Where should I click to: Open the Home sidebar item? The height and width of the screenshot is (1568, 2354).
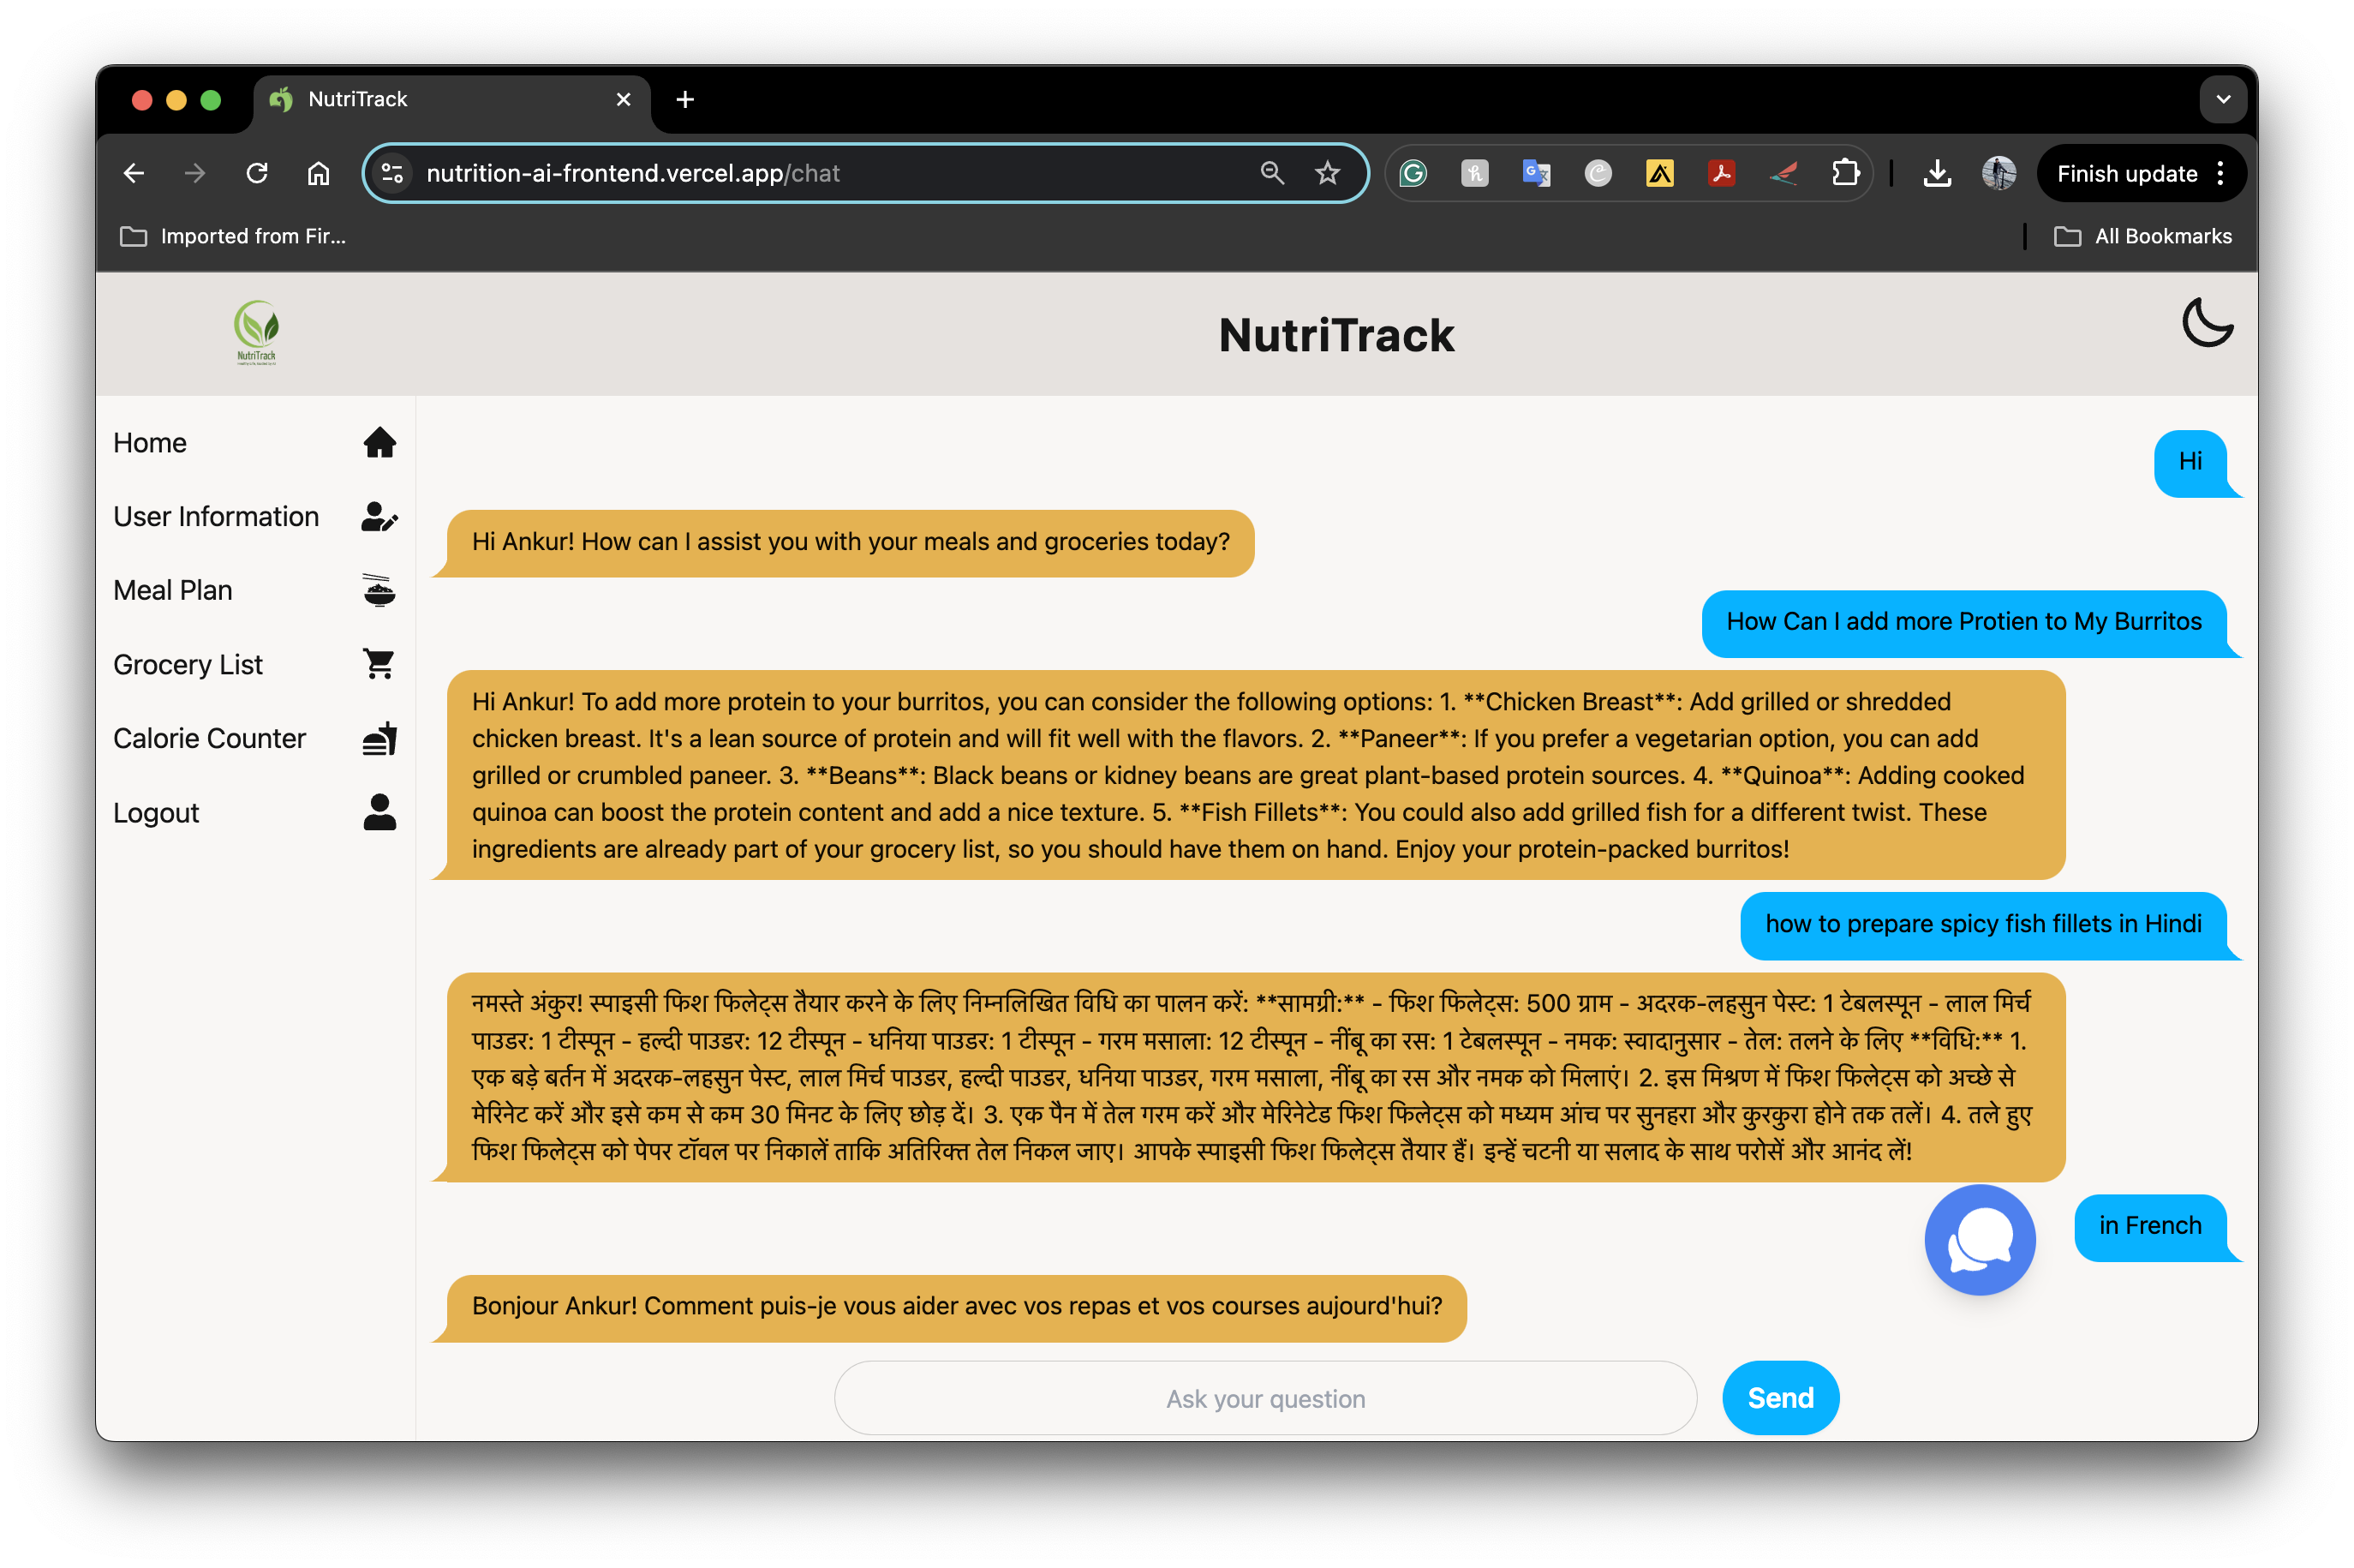[150, 443]
